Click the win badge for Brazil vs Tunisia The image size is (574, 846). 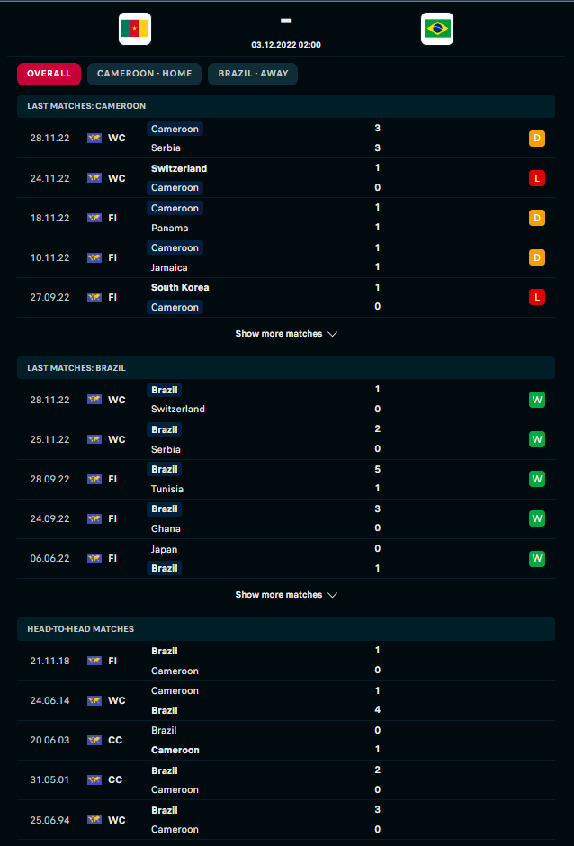pyautogui.click(x=537, y=479)
